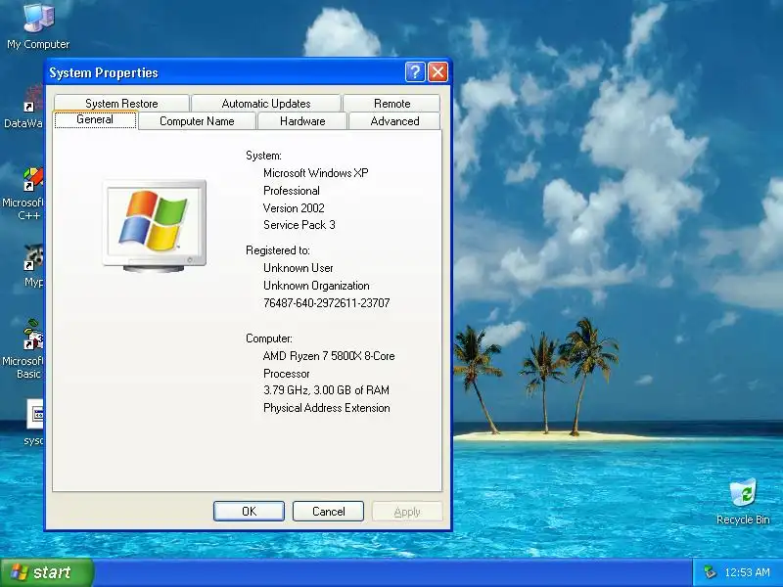Click the grayed Apply button
The height and width of the screenshot is (587, 783).
click(407, 511)
